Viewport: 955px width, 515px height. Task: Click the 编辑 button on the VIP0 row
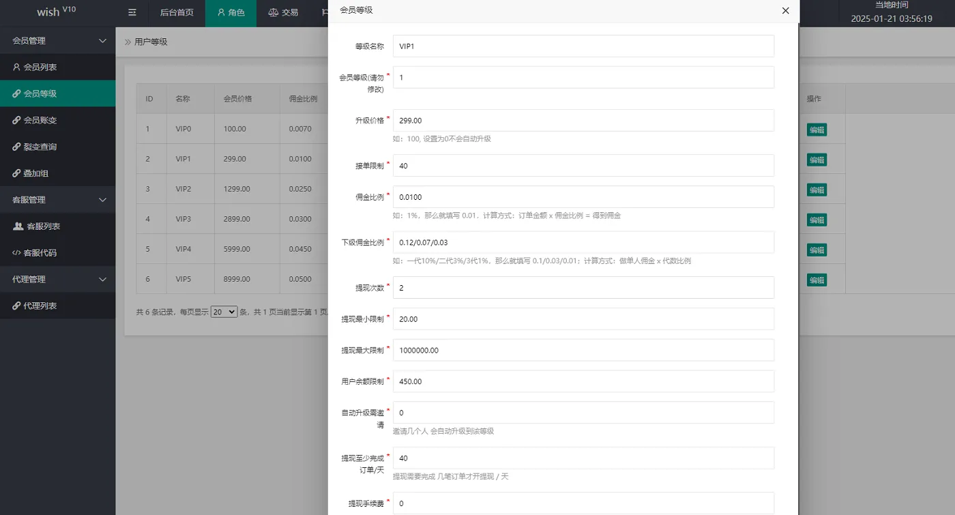point(817,129)
